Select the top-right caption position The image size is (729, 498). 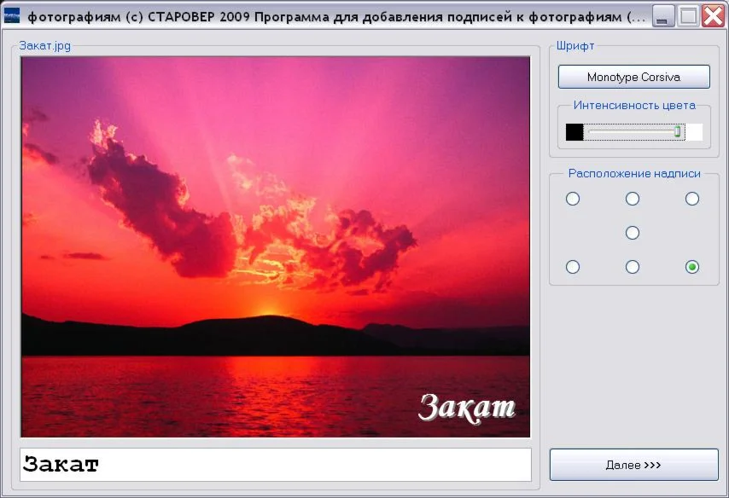692,199
